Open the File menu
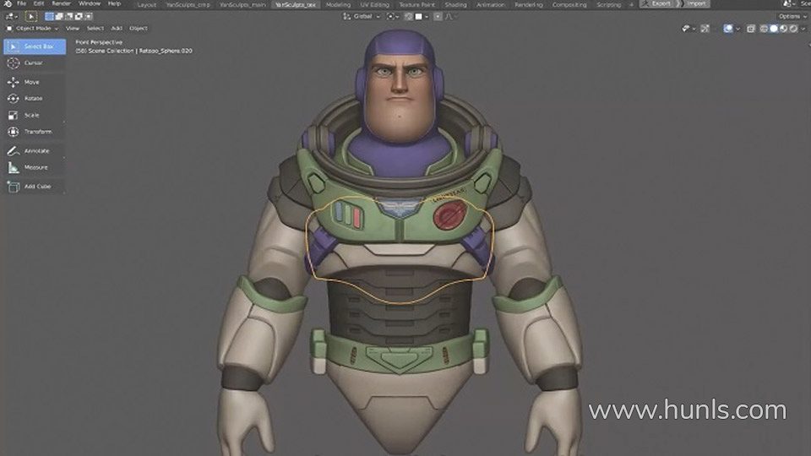This screenshot has width=811, height=456. (x=21, y=3)
